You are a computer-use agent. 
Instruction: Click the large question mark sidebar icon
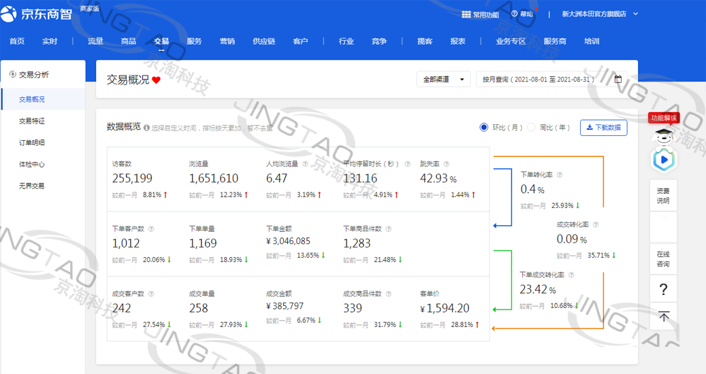point(664,290)
